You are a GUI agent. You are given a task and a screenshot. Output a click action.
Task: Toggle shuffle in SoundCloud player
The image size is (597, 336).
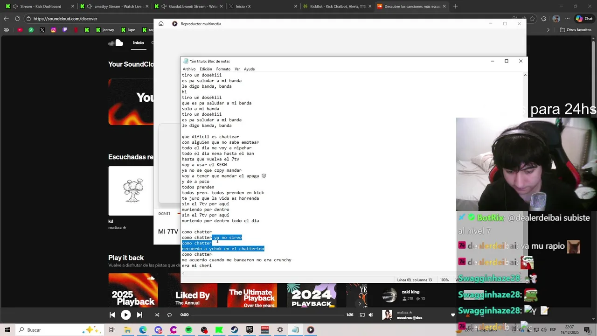(157, 315)
